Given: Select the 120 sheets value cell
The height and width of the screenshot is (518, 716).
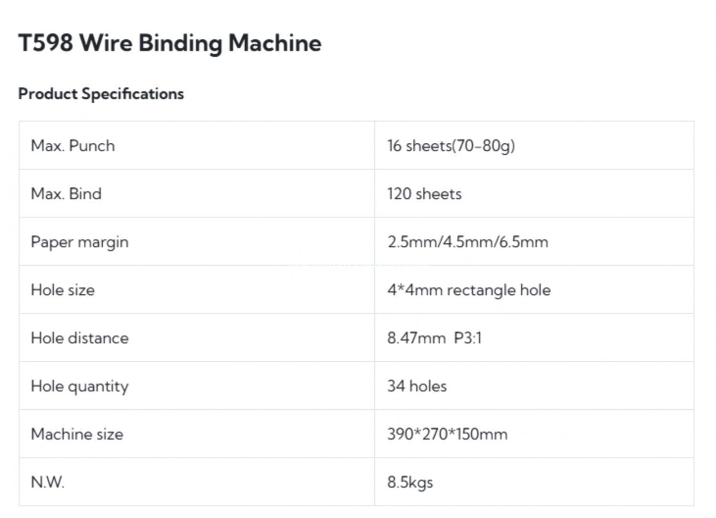Looking at the screenshot, I should point(424,194).
